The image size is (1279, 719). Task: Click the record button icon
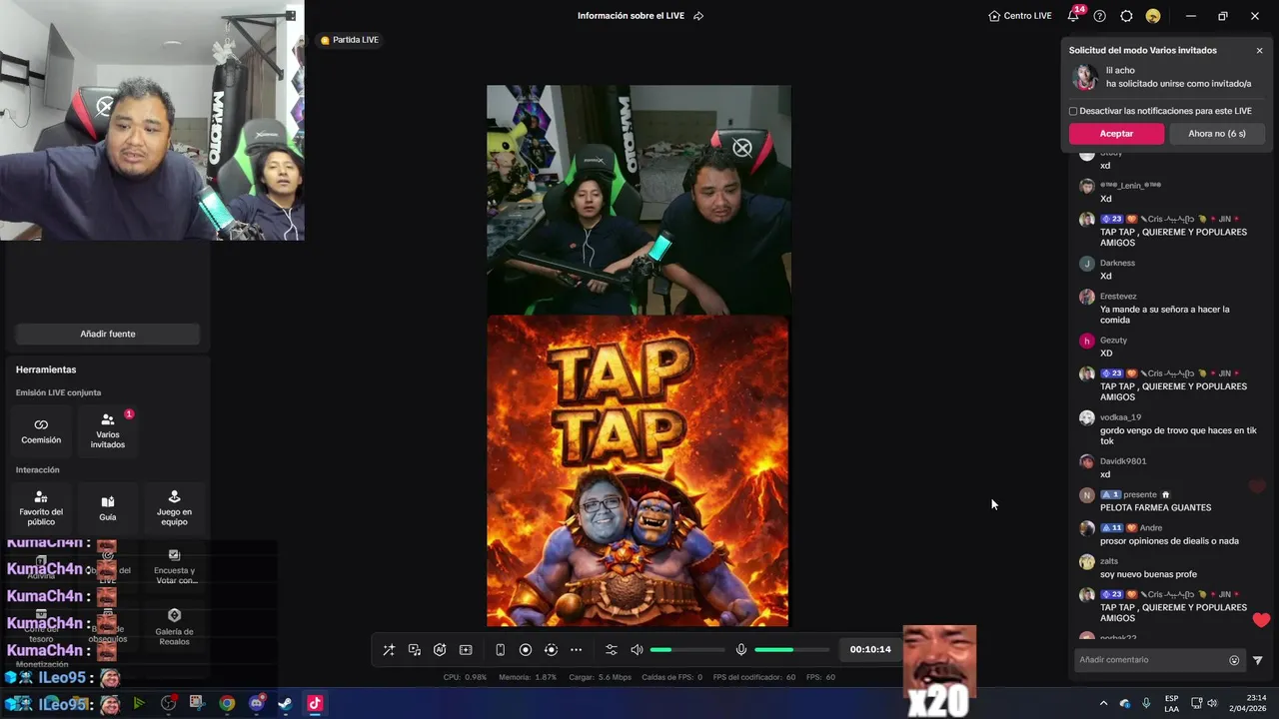526,650
